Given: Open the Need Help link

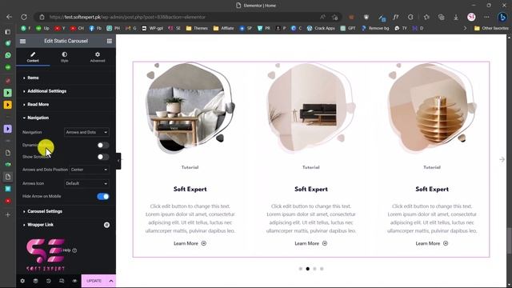Looking at the screenshot, I should pyautogui.click(x=70, y=250).
